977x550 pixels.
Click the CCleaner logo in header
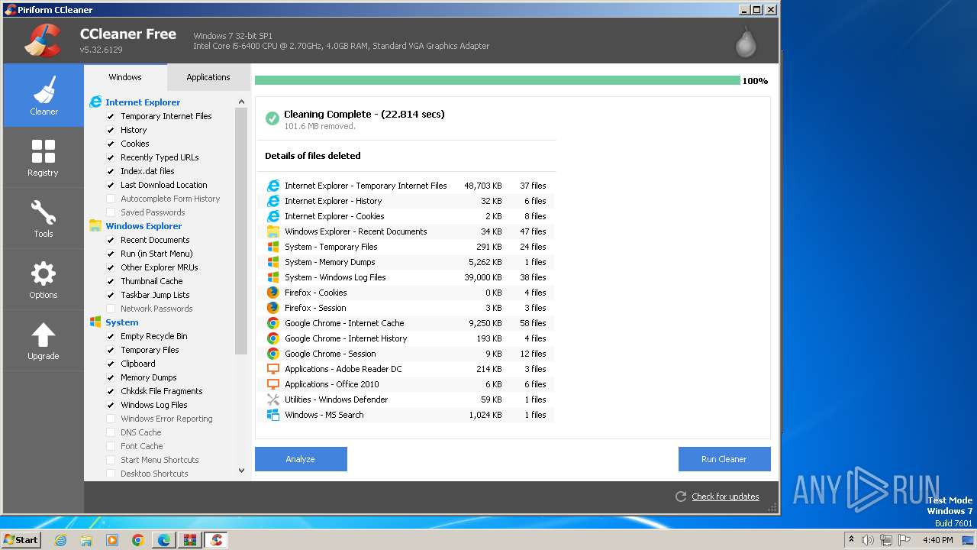[42, 40]
